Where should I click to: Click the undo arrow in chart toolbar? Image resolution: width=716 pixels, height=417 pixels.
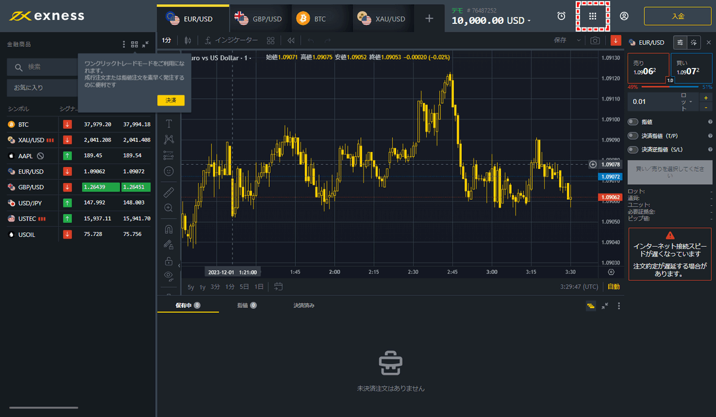tap(311, 41)
